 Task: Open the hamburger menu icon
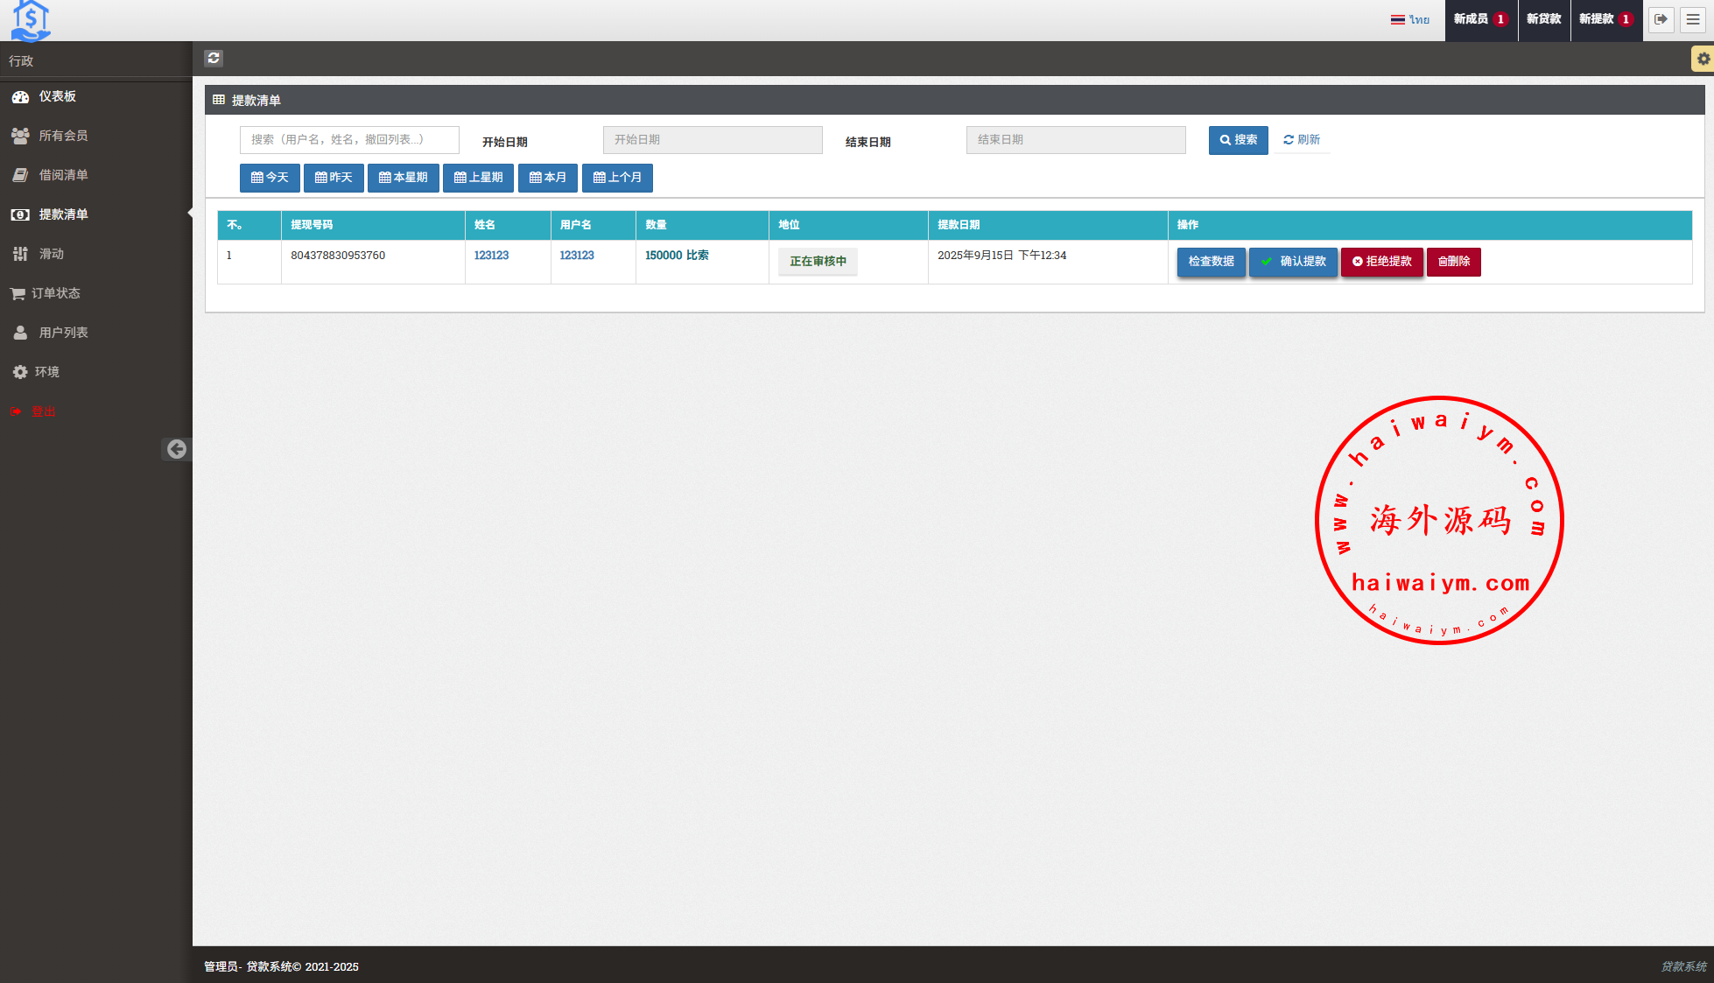tap(1693, 19)
